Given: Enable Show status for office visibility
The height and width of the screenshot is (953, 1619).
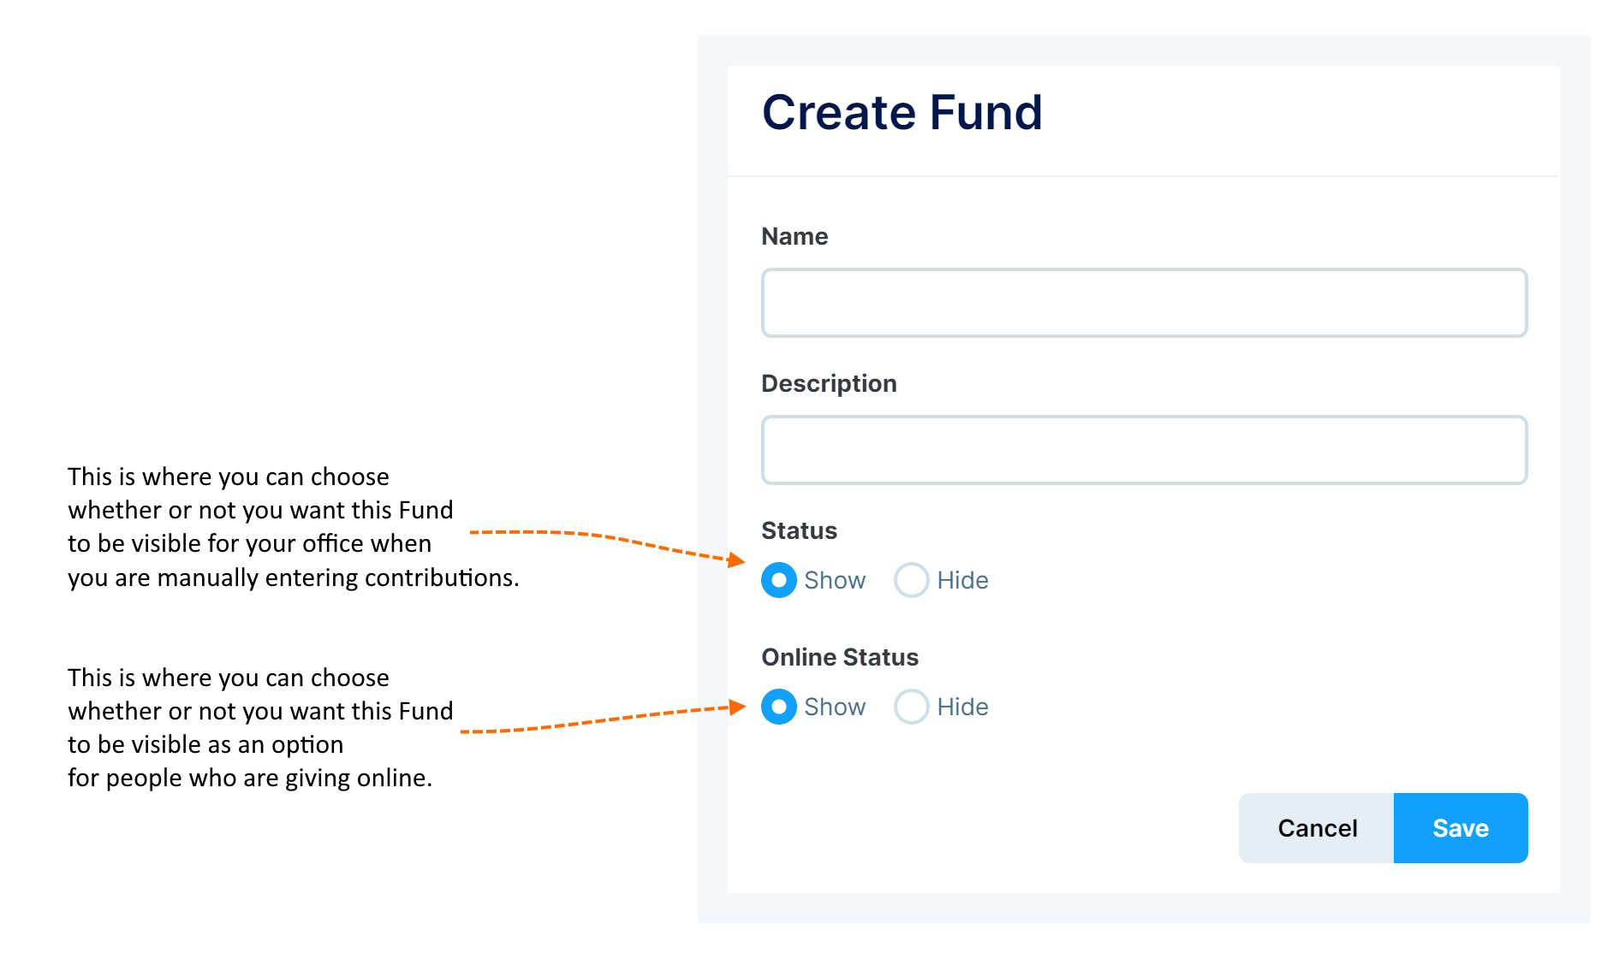Looking at the screenshot, I should pyautogui.click(x=777, y=580).
